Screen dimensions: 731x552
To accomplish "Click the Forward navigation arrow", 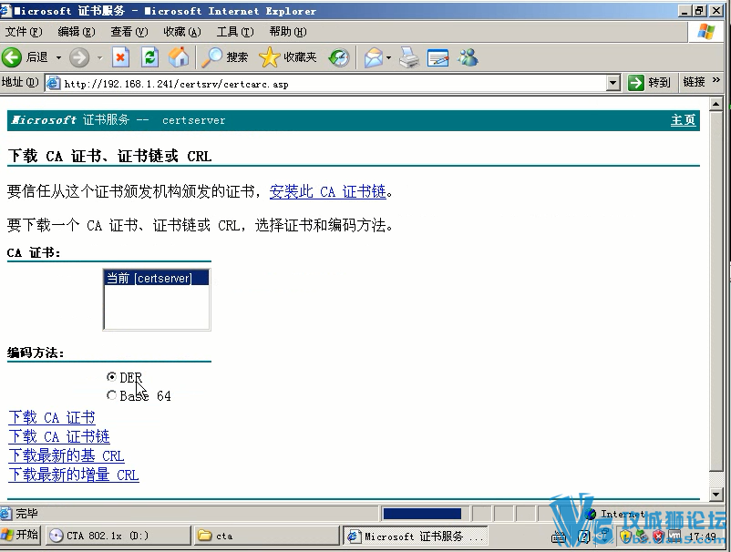I will click(79, 57).
